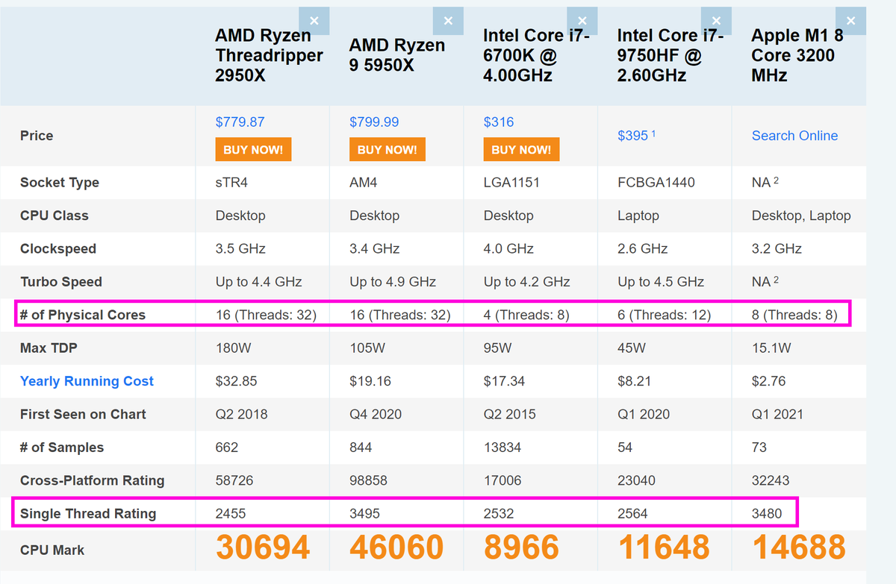Click samples count 13834 cell
Image resolution: width=896 pixels, height=584 pixels.
(x=503, y=448)
